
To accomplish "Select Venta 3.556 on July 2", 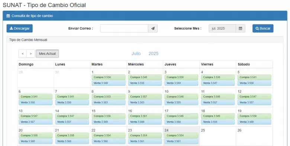I will click(x=145, y=83).
